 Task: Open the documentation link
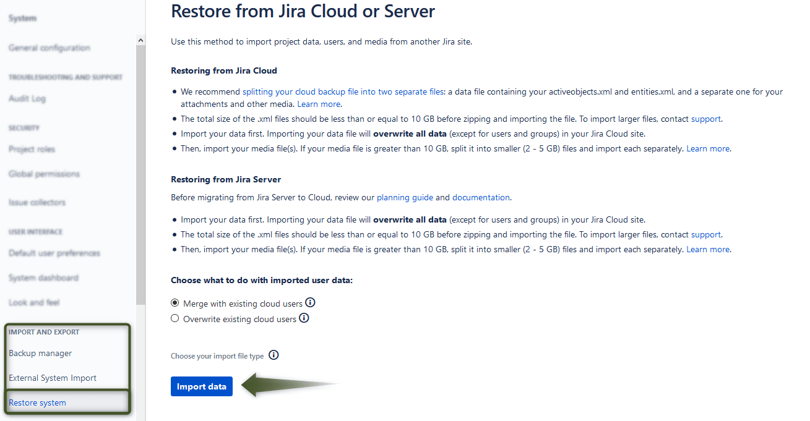(481, 197)
